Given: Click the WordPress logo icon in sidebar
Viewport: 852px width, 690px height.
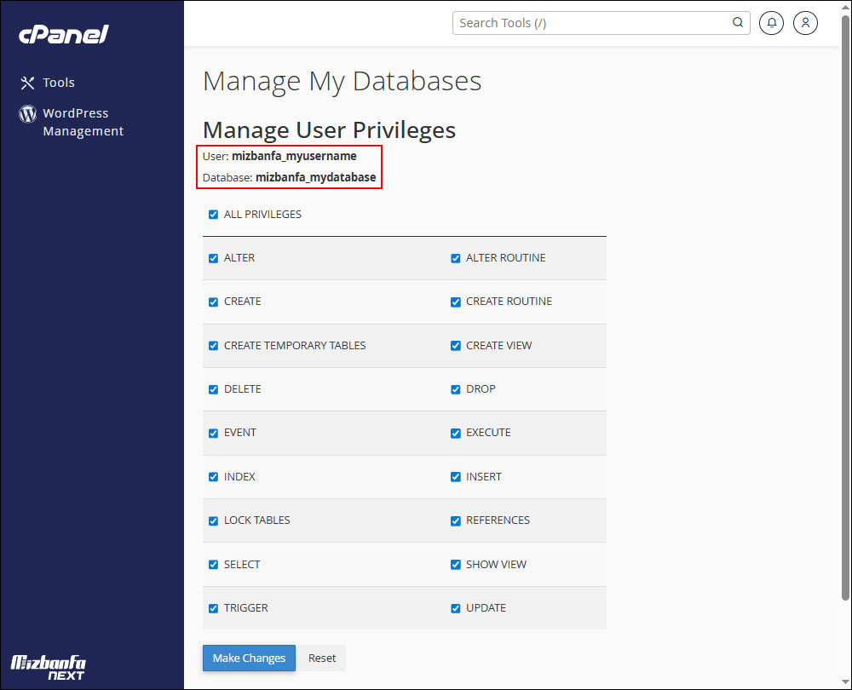Looking at the screenshot, I should click(x=27, y=113).
